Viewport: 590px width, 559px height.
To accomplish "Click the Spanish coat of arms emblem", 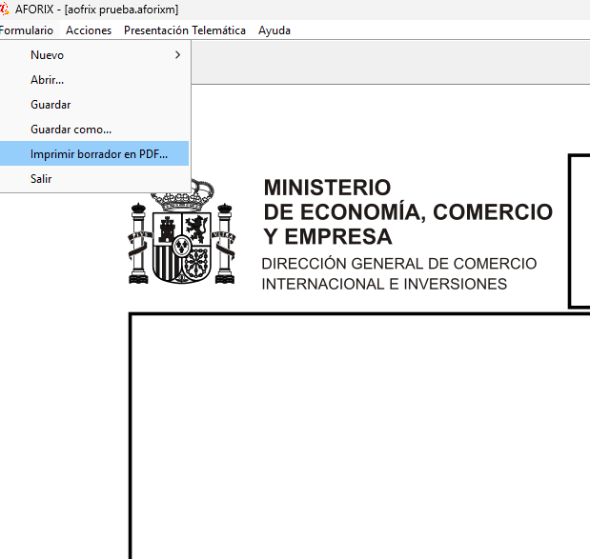I will [181, 236].
